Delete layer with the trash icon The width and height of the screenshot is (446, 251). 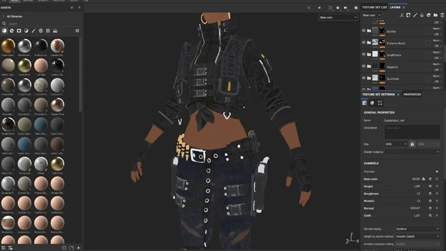[x=442, y=15]
